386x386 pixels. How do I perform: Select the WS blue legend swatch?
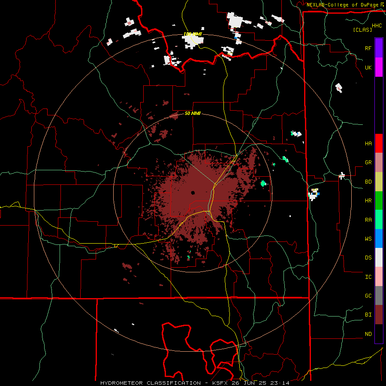pos(379,238)
